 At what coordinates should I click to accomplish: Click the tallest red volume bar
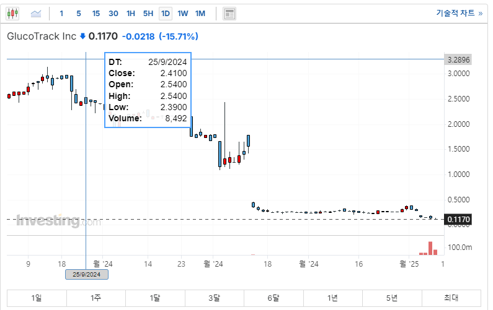tap(430, 248)
